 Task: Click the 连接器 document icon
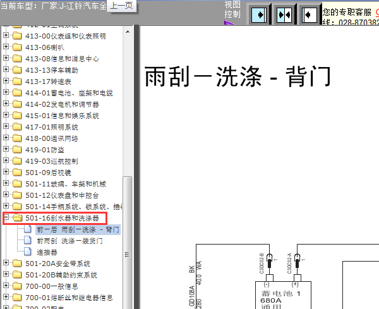[x=28, y=251]
